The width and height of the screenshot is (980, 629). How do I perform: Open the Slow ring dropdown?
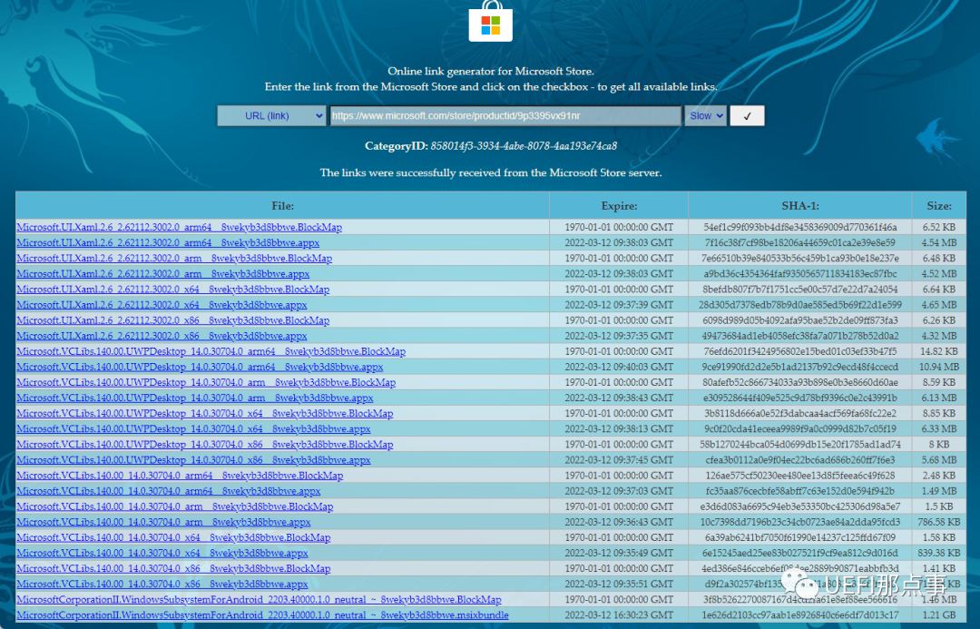point(705,116)
